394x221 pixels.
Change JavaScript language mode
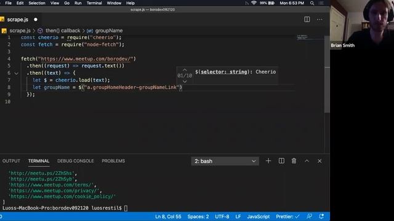[x=259, y=217]
